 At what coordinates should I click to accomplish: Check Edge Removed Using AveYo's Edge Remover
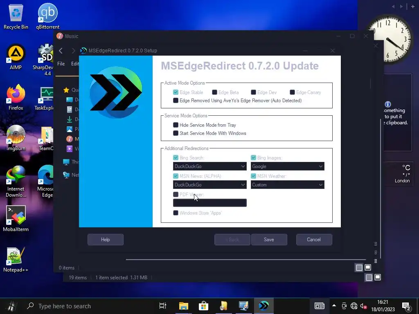176,101
